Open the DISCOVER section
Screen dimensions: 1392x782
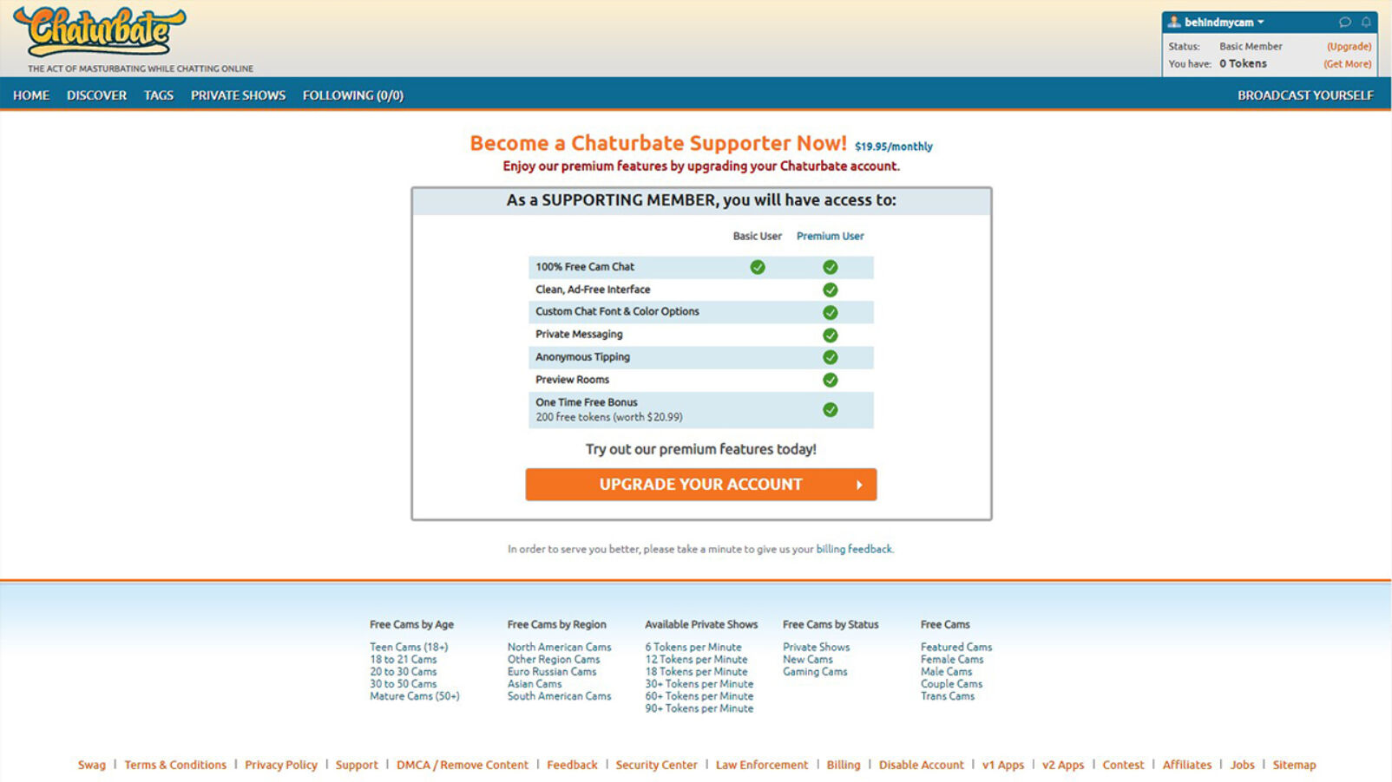[95, 95]
